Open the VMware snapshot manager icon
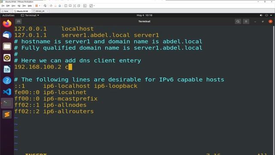275x155 pixels. click(x=60, y=6)
